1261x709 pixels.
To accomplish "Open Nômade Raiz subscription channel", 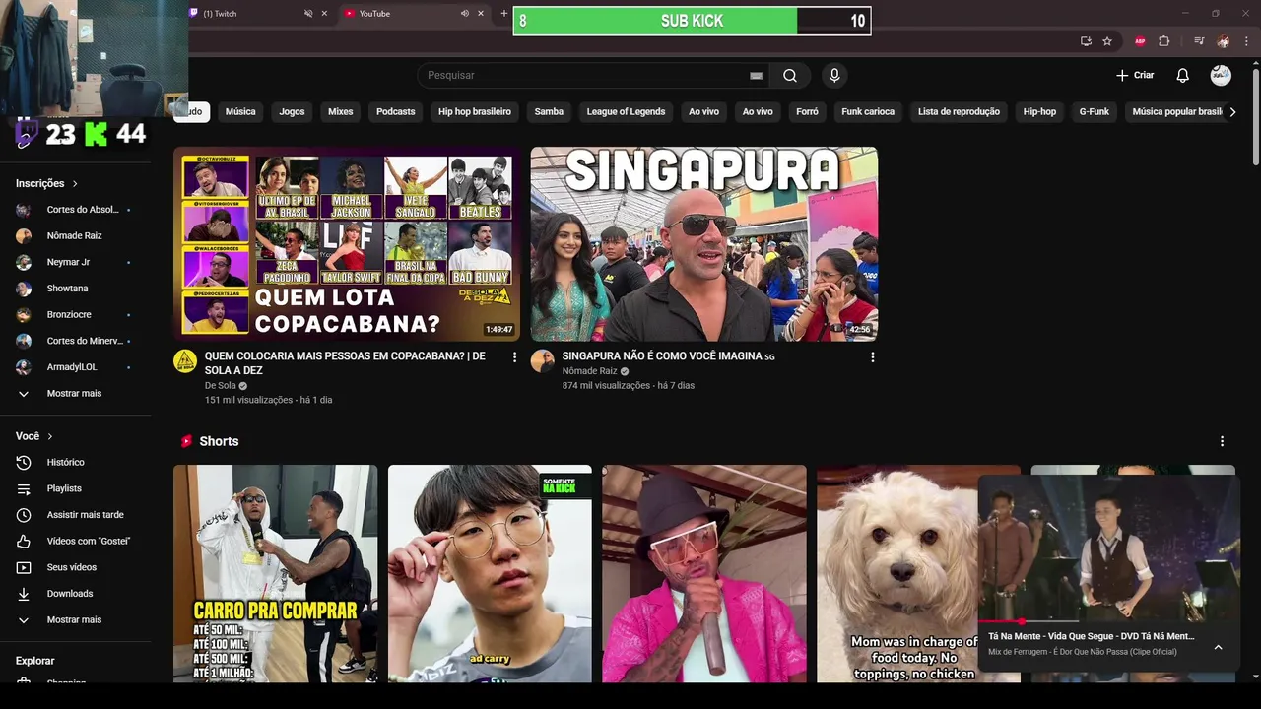I will pyautogui.click(x=76, y=236).
